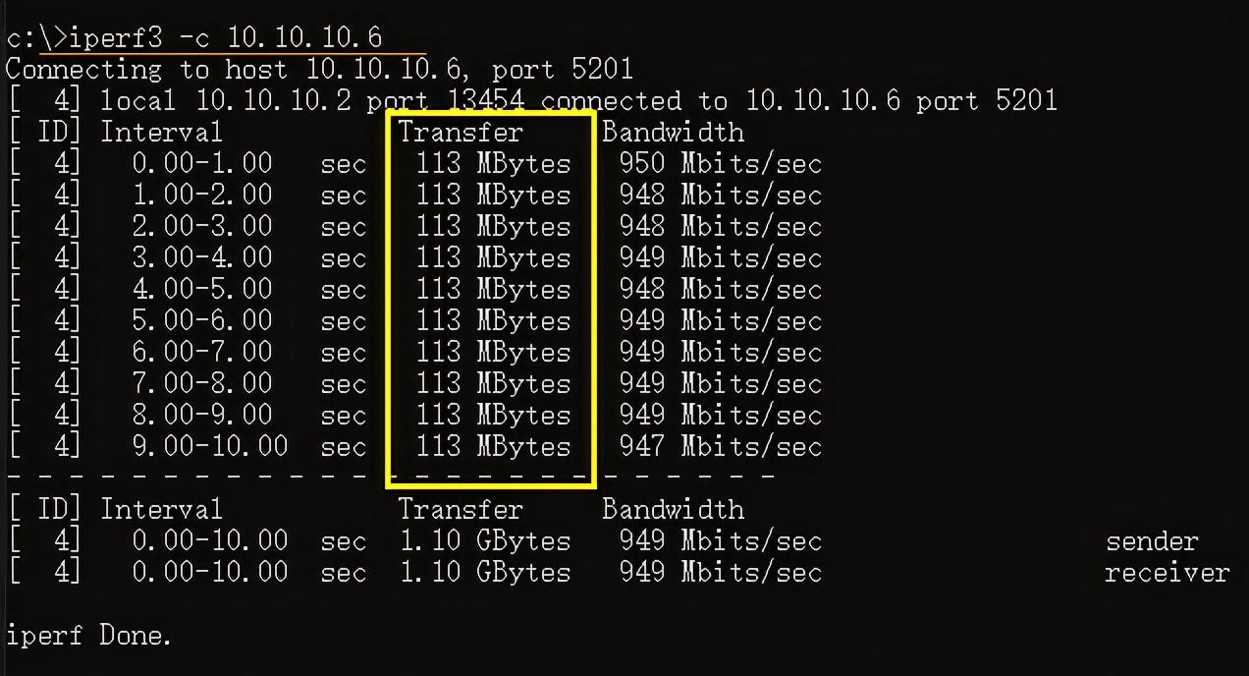Image resolution: width=1249 pixels, height=676 pixels.
Task: Click the lower Transfer header in the summary
Action: click(x=461, y=509)
